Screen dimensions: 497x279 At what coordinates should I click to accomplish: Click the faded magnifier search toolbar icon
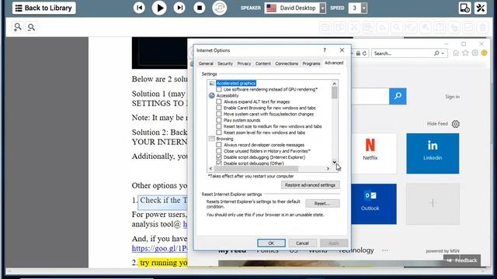pos(397,28)
